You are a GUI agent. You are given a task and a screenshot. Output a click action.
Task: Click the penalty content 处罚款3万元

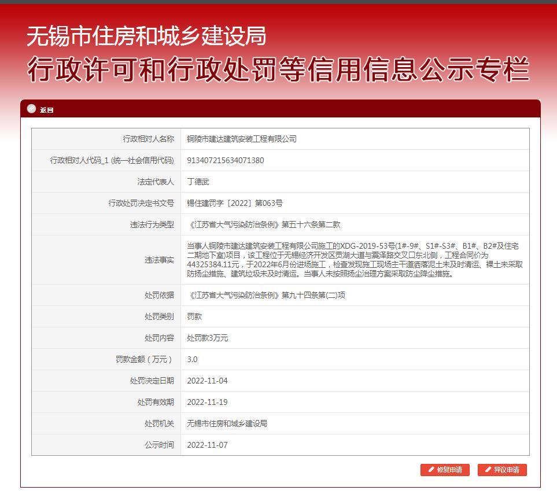[207, 338]
